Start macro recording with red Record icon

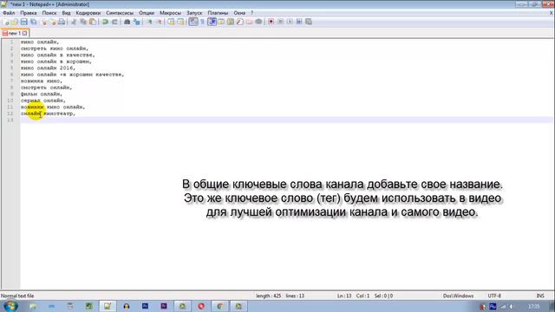coord(271,22)
